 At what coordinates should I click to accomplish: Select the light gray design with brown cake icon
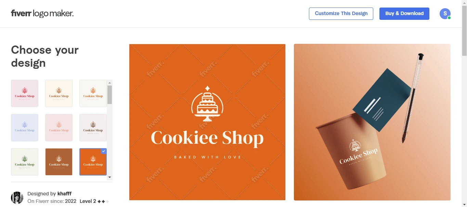(93, 128)
